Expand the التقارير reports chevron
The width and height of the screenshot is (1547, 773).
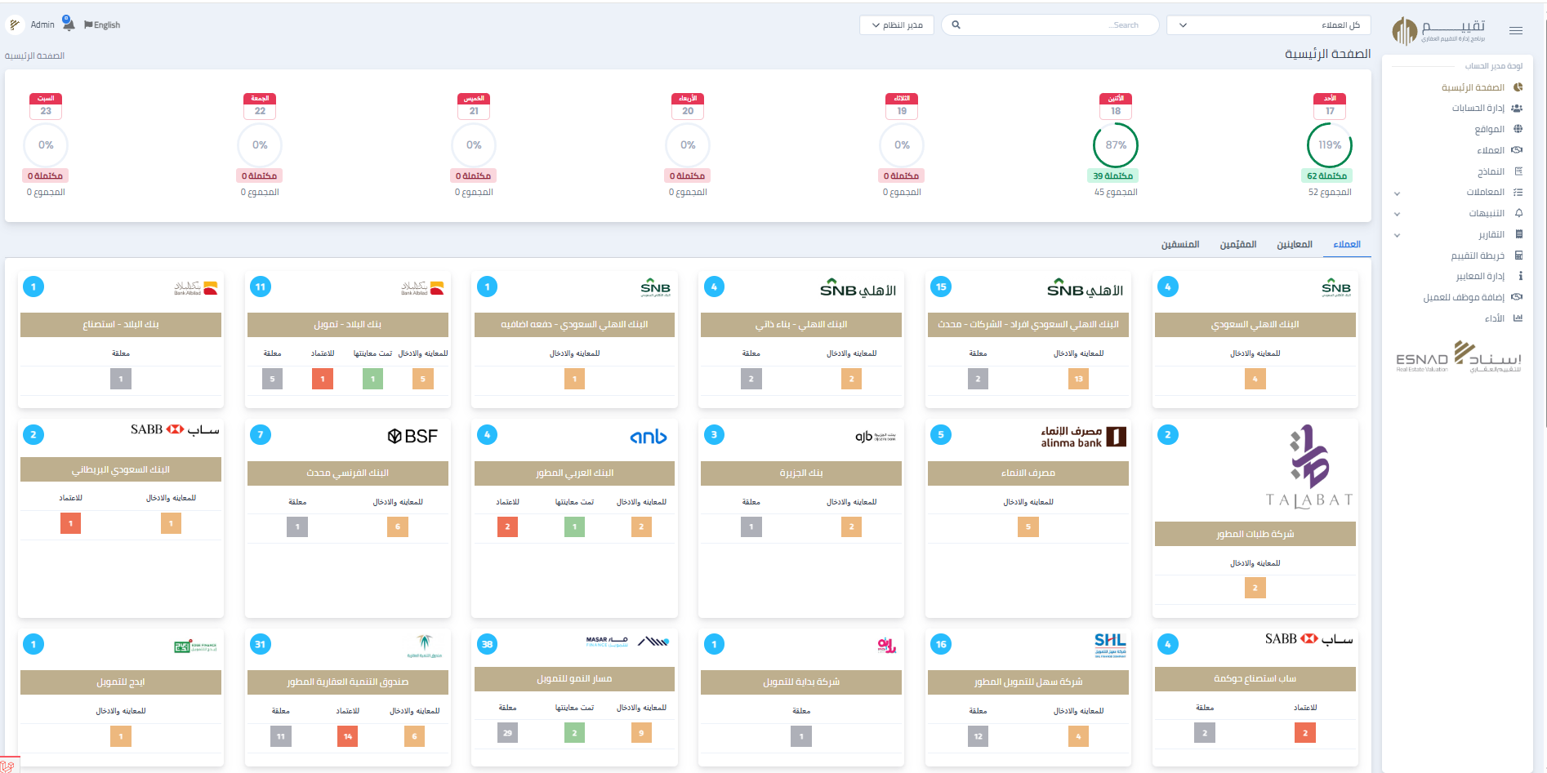(x=1397, y=235)
